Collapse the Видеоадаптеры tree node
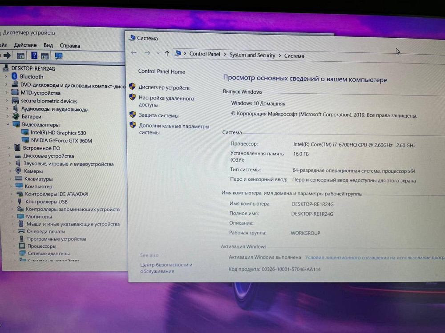Screen dimensions: 445x333 8,125
